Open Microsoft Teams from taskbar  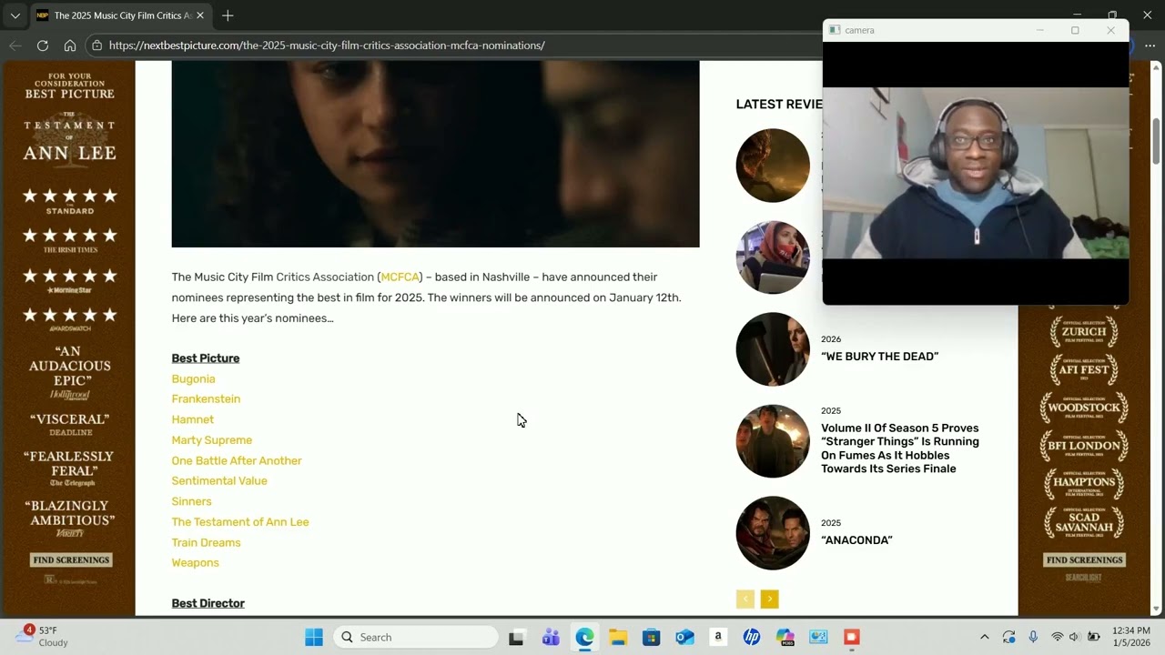click(551, 637)
